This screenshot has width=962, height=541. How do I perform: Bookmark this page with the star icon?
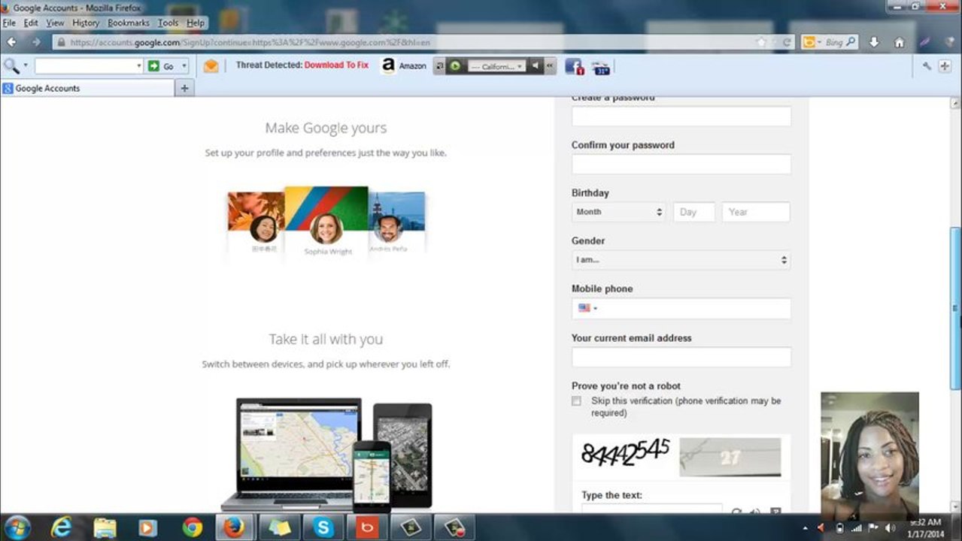pos(761,43)
